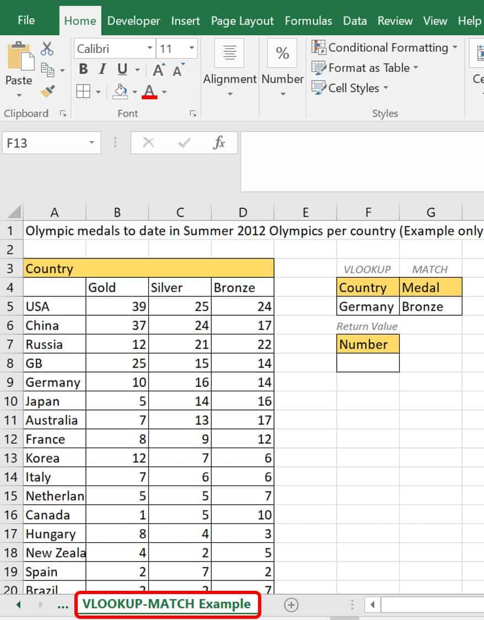Click the Insert Function fx icon

[x=219, y=142]
